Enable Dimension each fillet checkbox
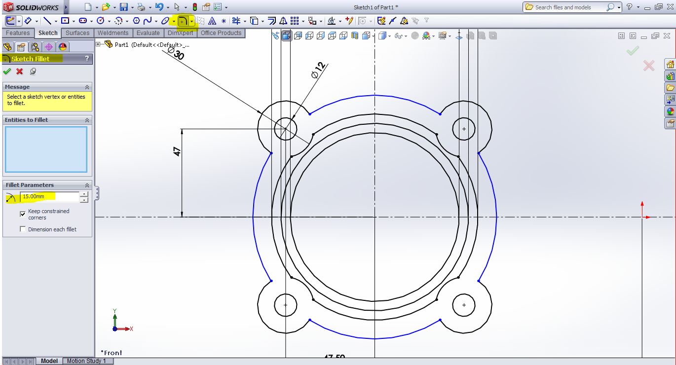Viewport: 676px width, 365px height. pos(23,229)
